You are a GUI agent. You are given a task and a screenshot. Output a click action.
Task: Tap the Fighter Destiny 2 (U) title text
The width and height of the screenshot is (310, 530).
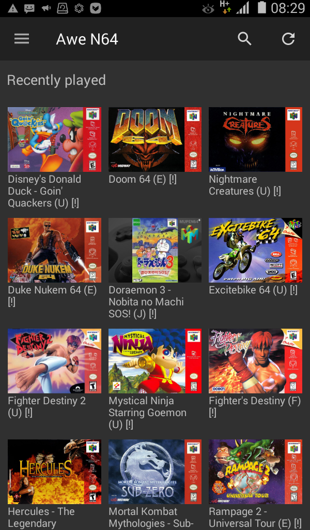(x=47, y=407)
